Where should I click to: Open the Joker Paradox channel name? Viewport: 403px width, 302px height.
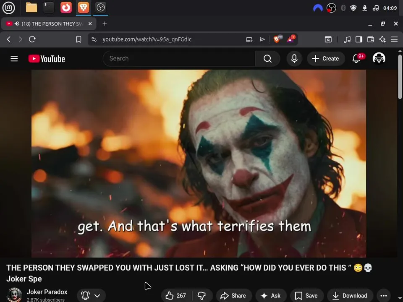tap(47, 292)
